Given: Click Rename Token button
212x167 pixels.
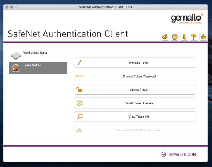Looking at the screenshot, I should [135, 63].
